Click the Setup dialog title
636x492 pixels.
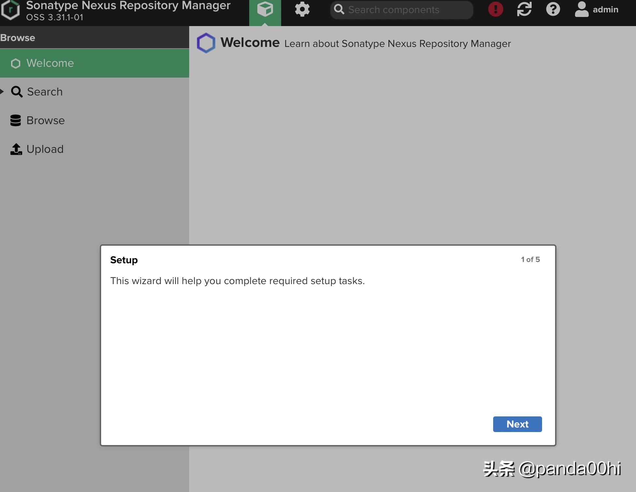124,260
